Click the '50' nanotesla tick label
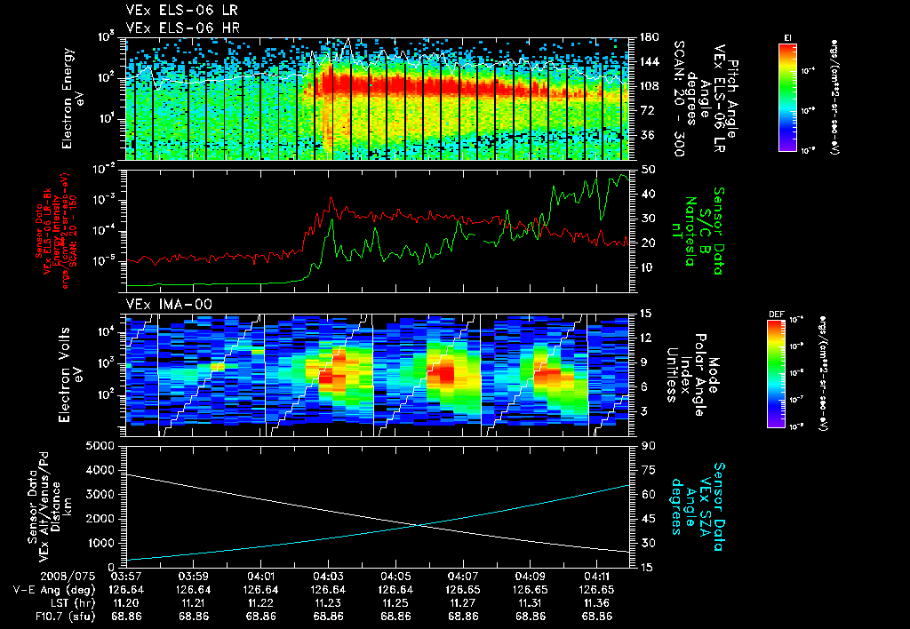Viewport: 910px width, 629px height. (x=649, y=170)
